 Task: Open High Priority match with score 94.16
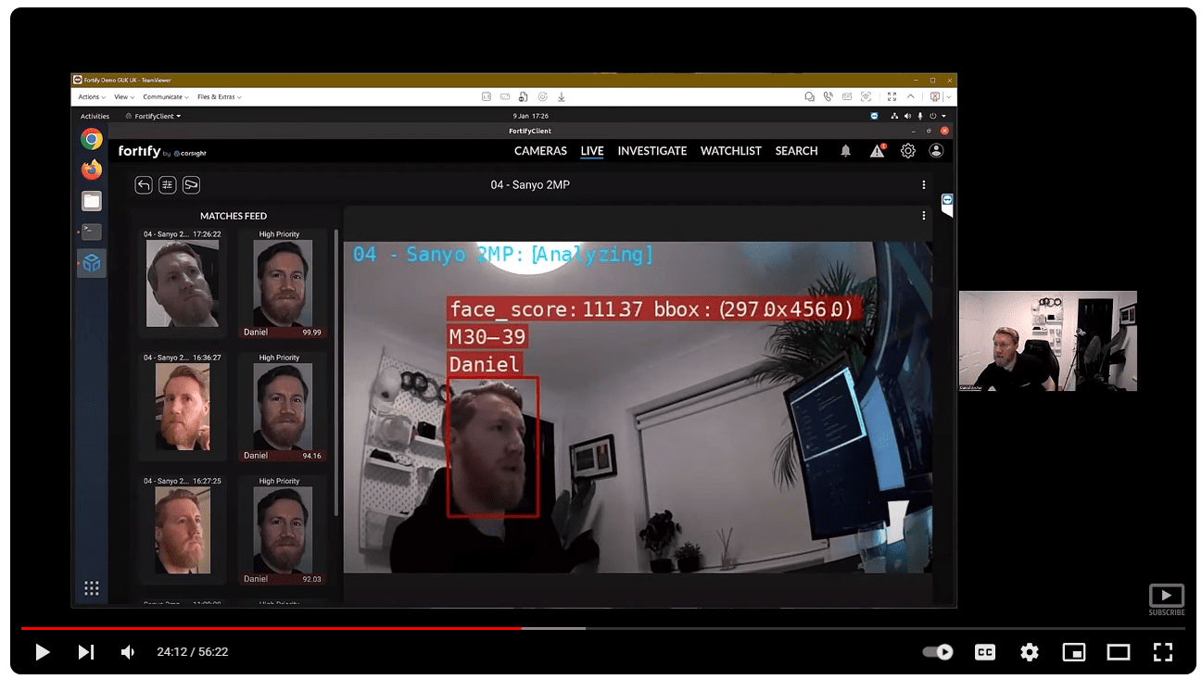[x=282, y=406]
